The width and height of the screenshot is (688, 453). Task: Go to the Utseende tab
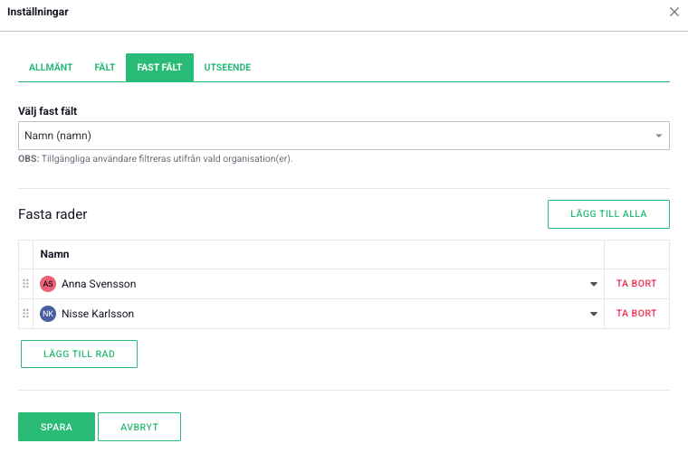pyautogui.click(x=227, y=68)
